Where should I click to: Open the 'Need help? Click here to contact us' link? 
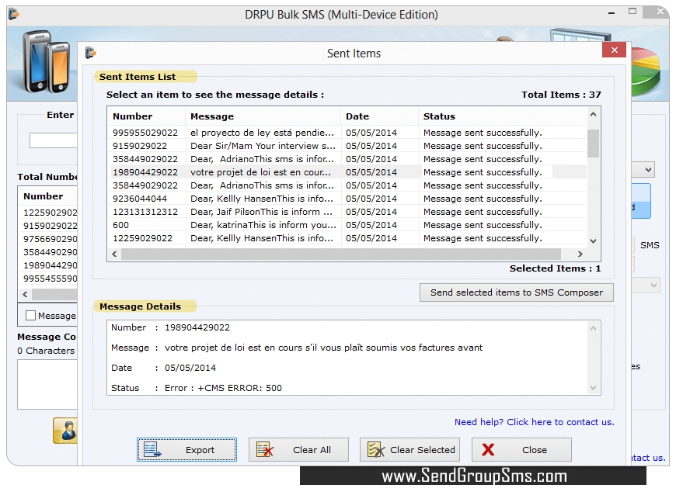pyautogui.click(x=534, y=422)
